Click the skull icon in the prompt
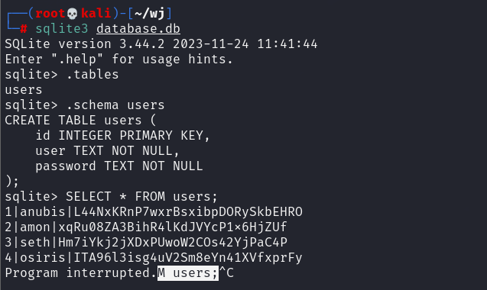 73,14
